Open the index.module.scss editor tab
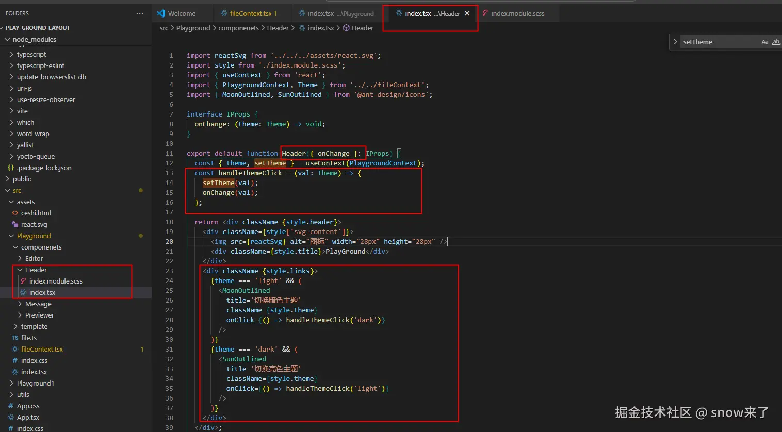782x432 pixels. pos(517,14)
